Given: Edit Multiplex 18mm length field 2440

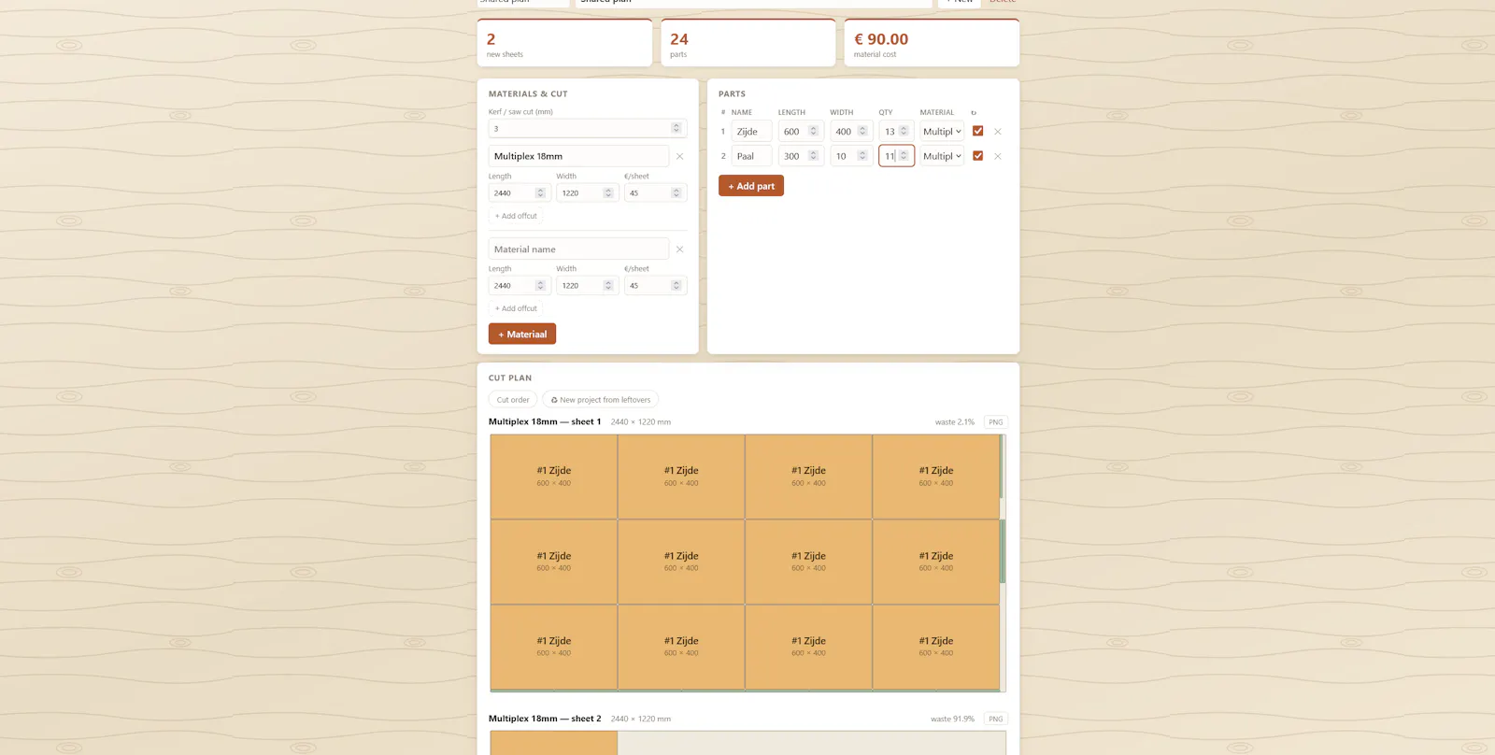Looking at the screenshot, I should (520, 192).
